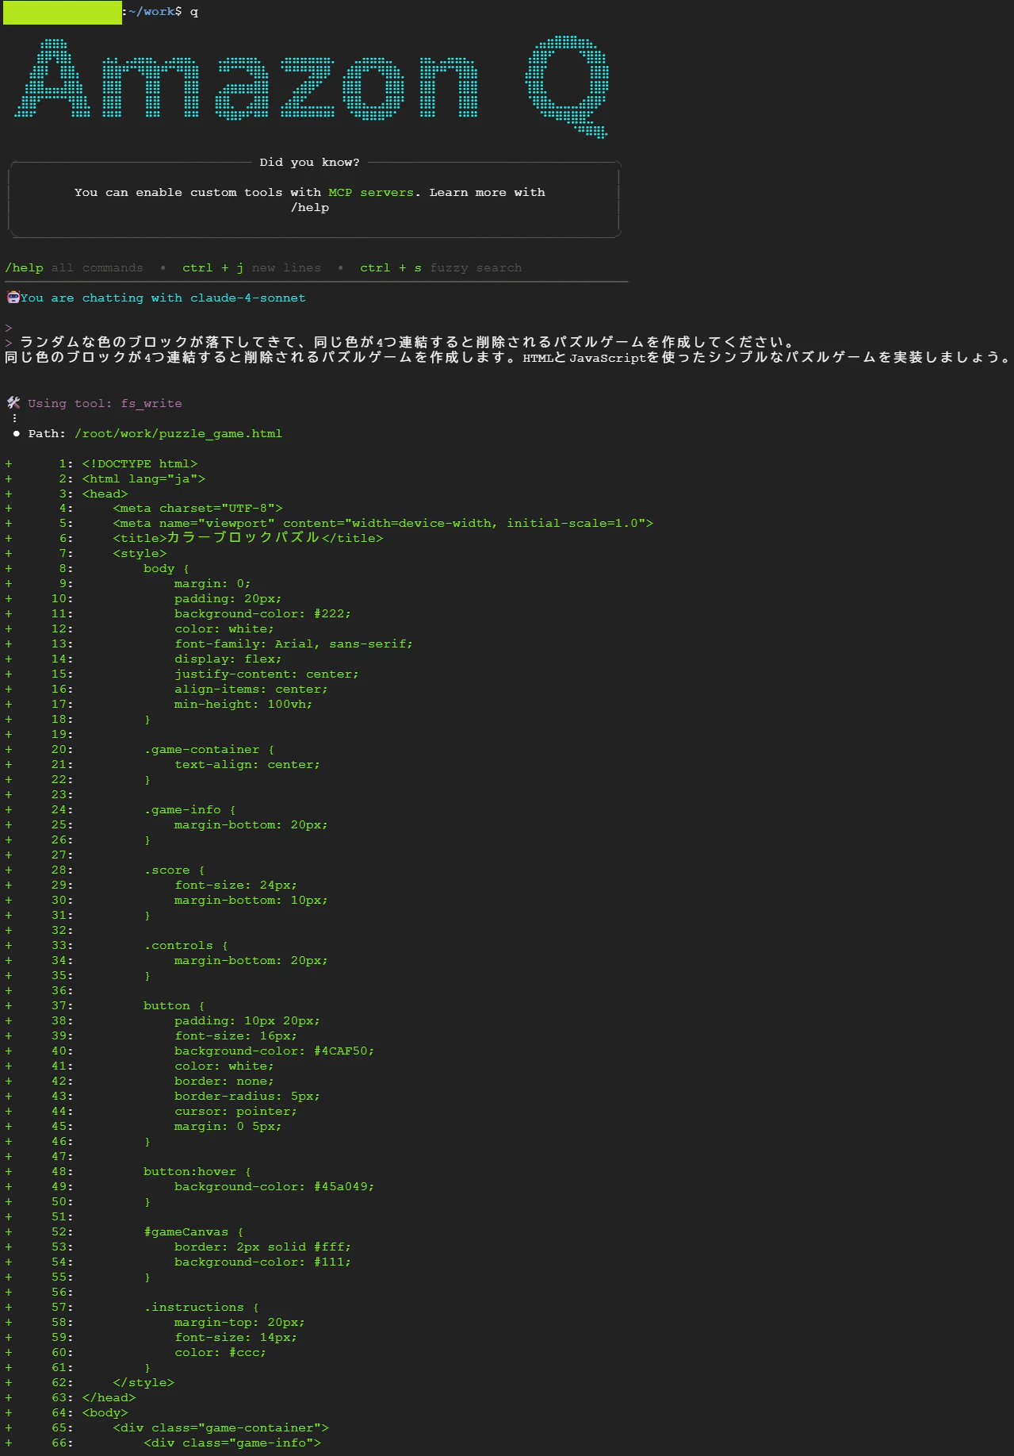
Task: Click 'font-family: Arial, sans-serif;' line
Action: (x=293, y=643)
